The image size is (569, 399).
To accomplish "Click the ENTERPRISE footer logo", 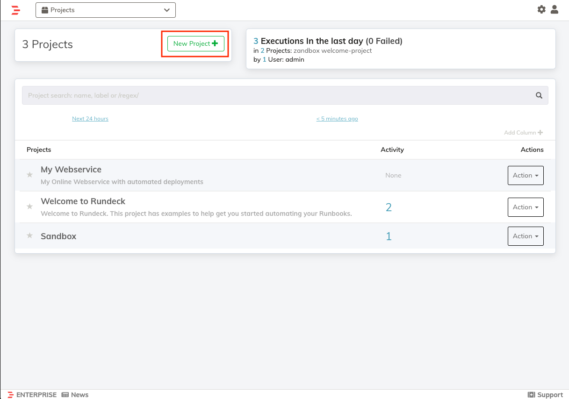I will click(32, 395).
